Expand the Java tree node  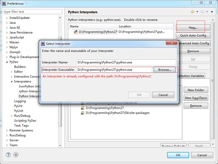7,23
